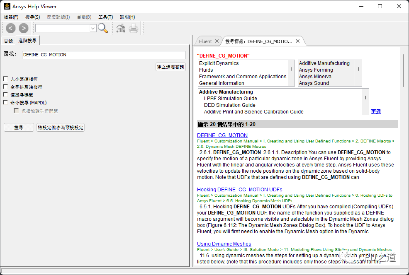
Task: Choose Ansys Forming in product list
Action: (316, 70)
